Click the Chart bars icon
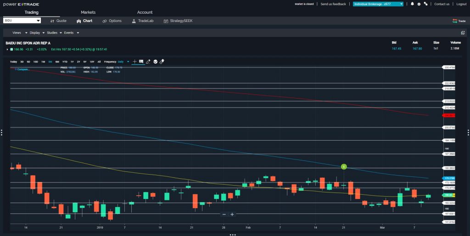This screenshot has width=470, height=236. (x=79, y=21)
